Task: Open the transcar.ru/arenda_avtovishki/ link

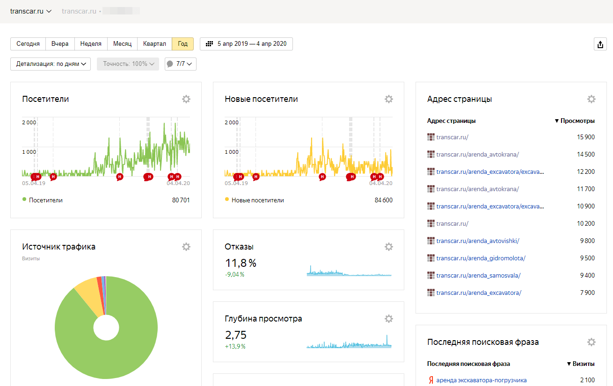Action: coord(478,241)
